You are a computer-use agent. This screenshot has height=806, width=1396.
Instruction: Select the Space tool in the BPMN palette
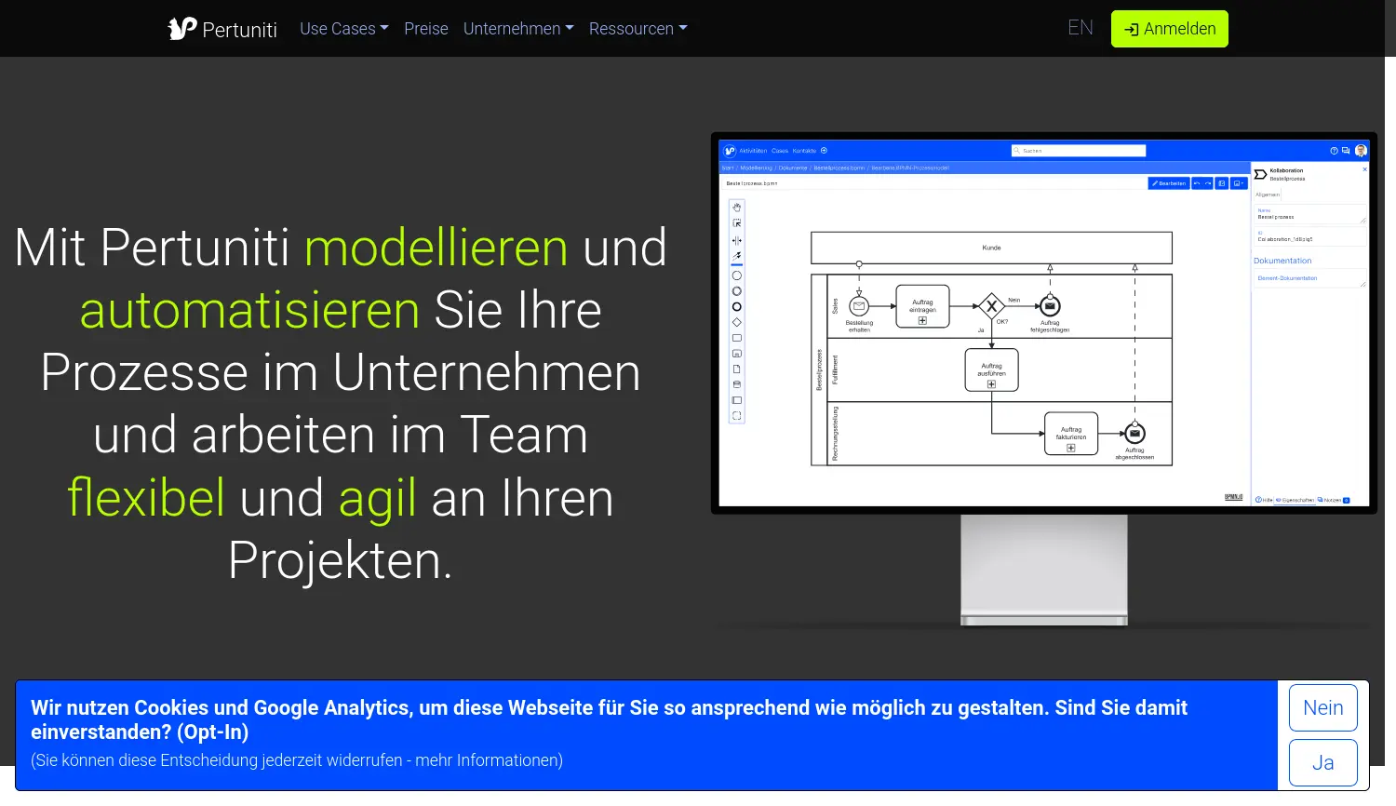(736, 239)
